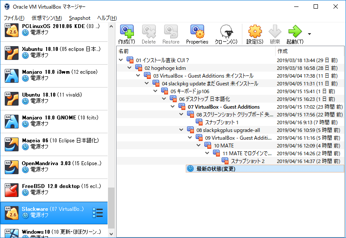Open 設定(S) settings gear icon

point(255,31)
